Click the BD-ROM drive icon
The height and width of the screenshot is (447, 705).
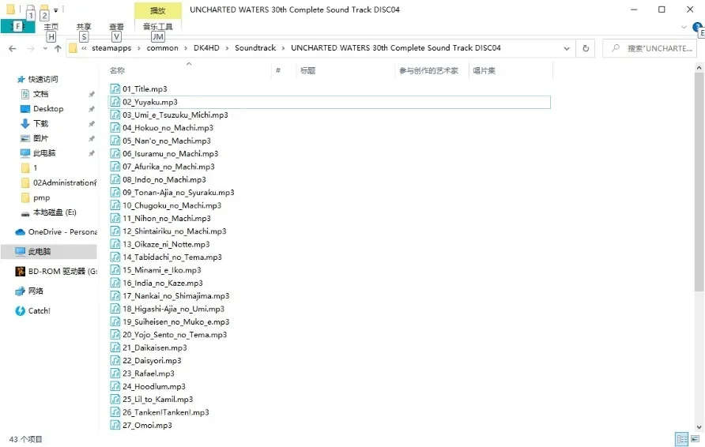pos(21,272)
